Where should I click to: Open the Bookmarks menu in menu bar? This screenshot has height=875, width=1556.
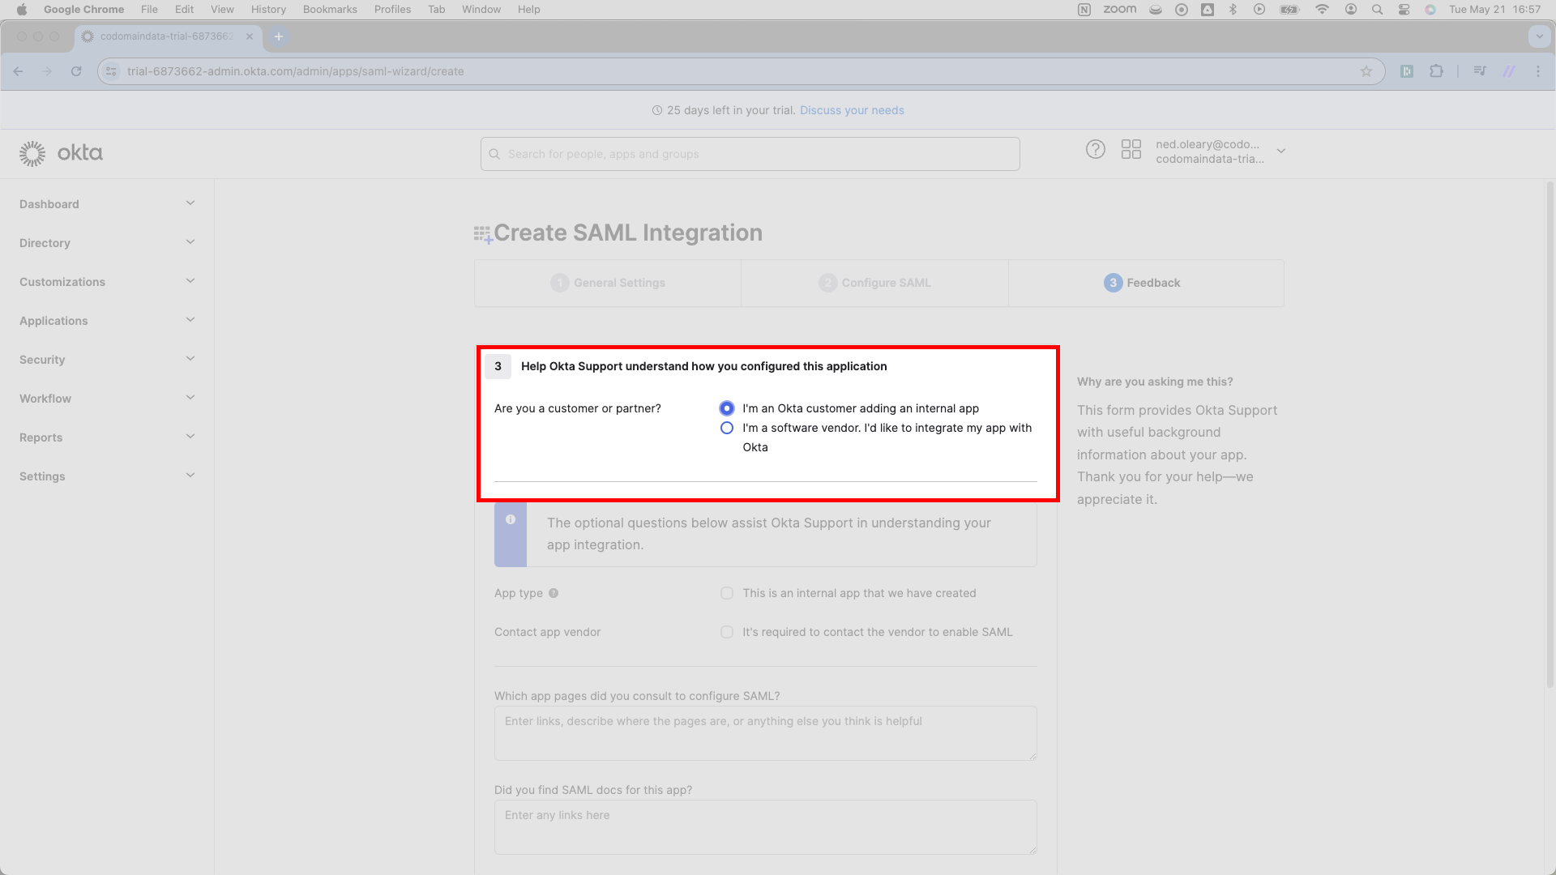pos(330,10)
